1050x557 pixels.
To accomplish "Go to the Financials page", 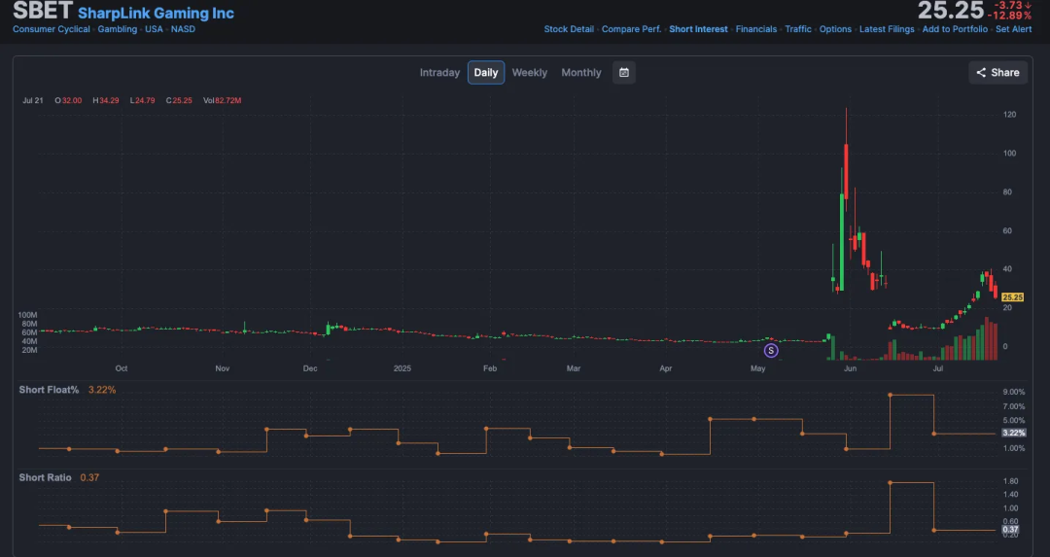I will tap(756, 29).
